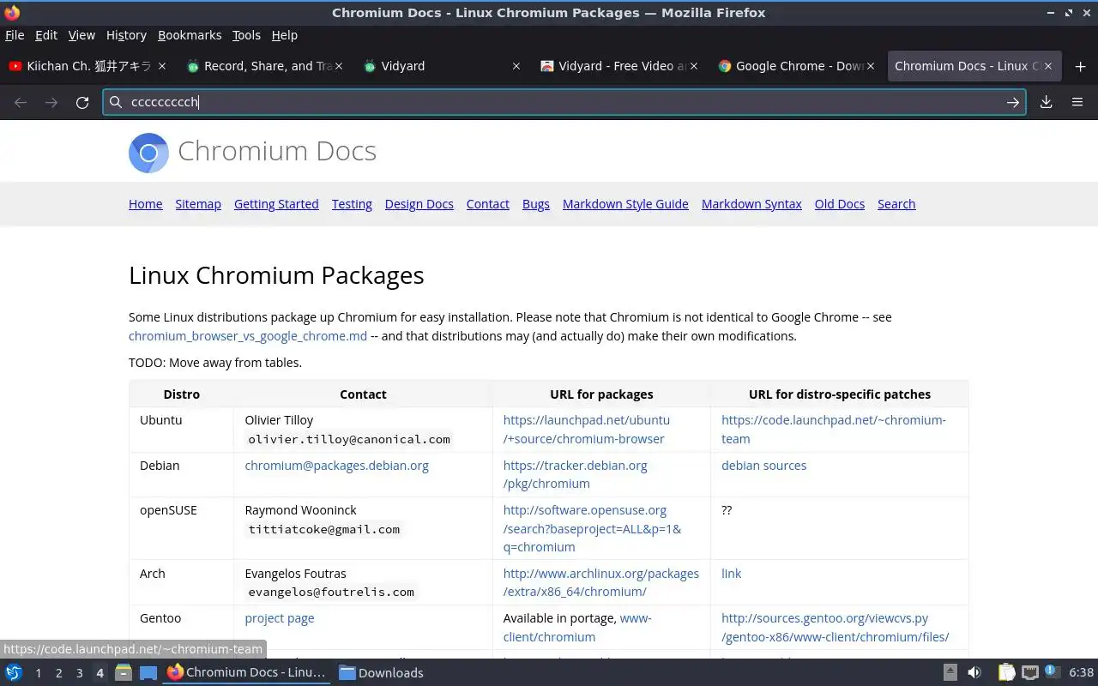This screenshot has width=1098, height=686.
Task: Switch to workspace 2
Action: 58,673
